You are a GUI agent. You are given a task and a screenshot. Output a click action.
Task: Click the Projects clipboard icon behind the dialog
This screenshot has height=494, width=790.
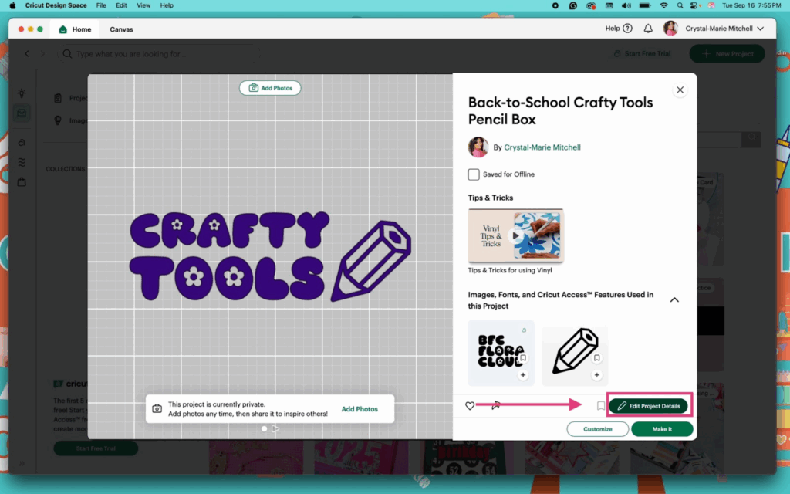58,98
